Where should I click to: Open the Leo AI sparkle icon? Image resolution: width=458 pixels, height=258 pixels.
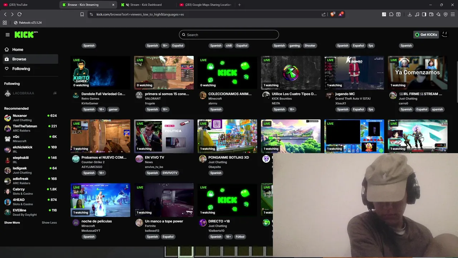tap(438, 14)
